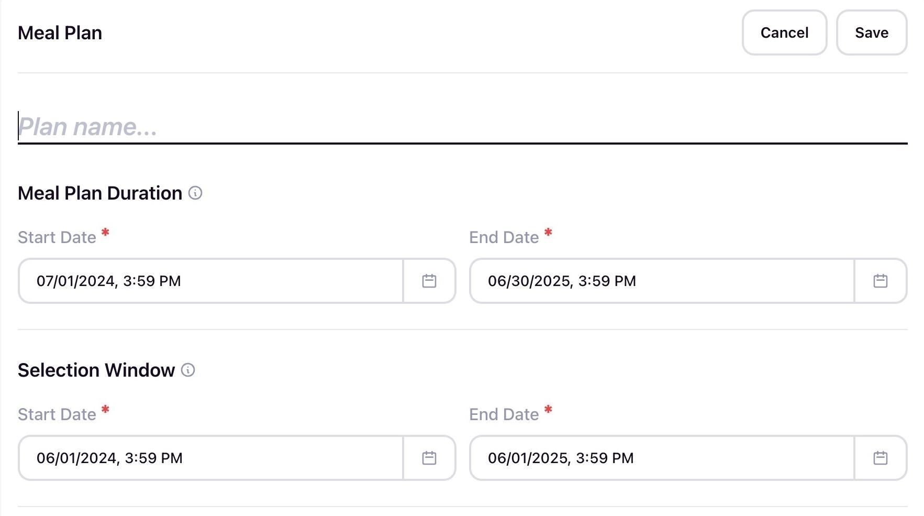Open calendar picker for Meal Plan Duration end date
Image resolution: width=924 pixels, height=516 pixels.
[x=880, y=281]
